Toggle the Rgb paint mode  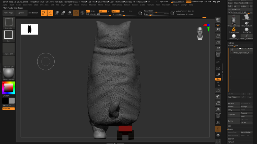tap(102, 11)
